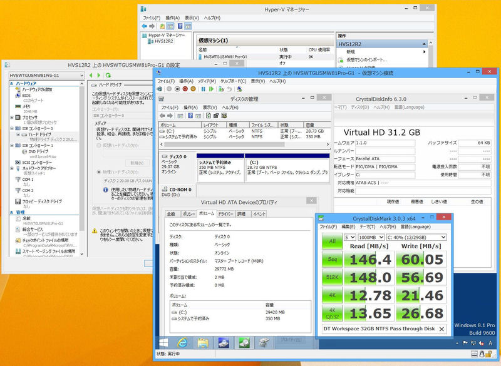Click Import Virtual Machine in Hyper-V actions
The height and width of the screenshot is (366, 501).
[366, 59]
